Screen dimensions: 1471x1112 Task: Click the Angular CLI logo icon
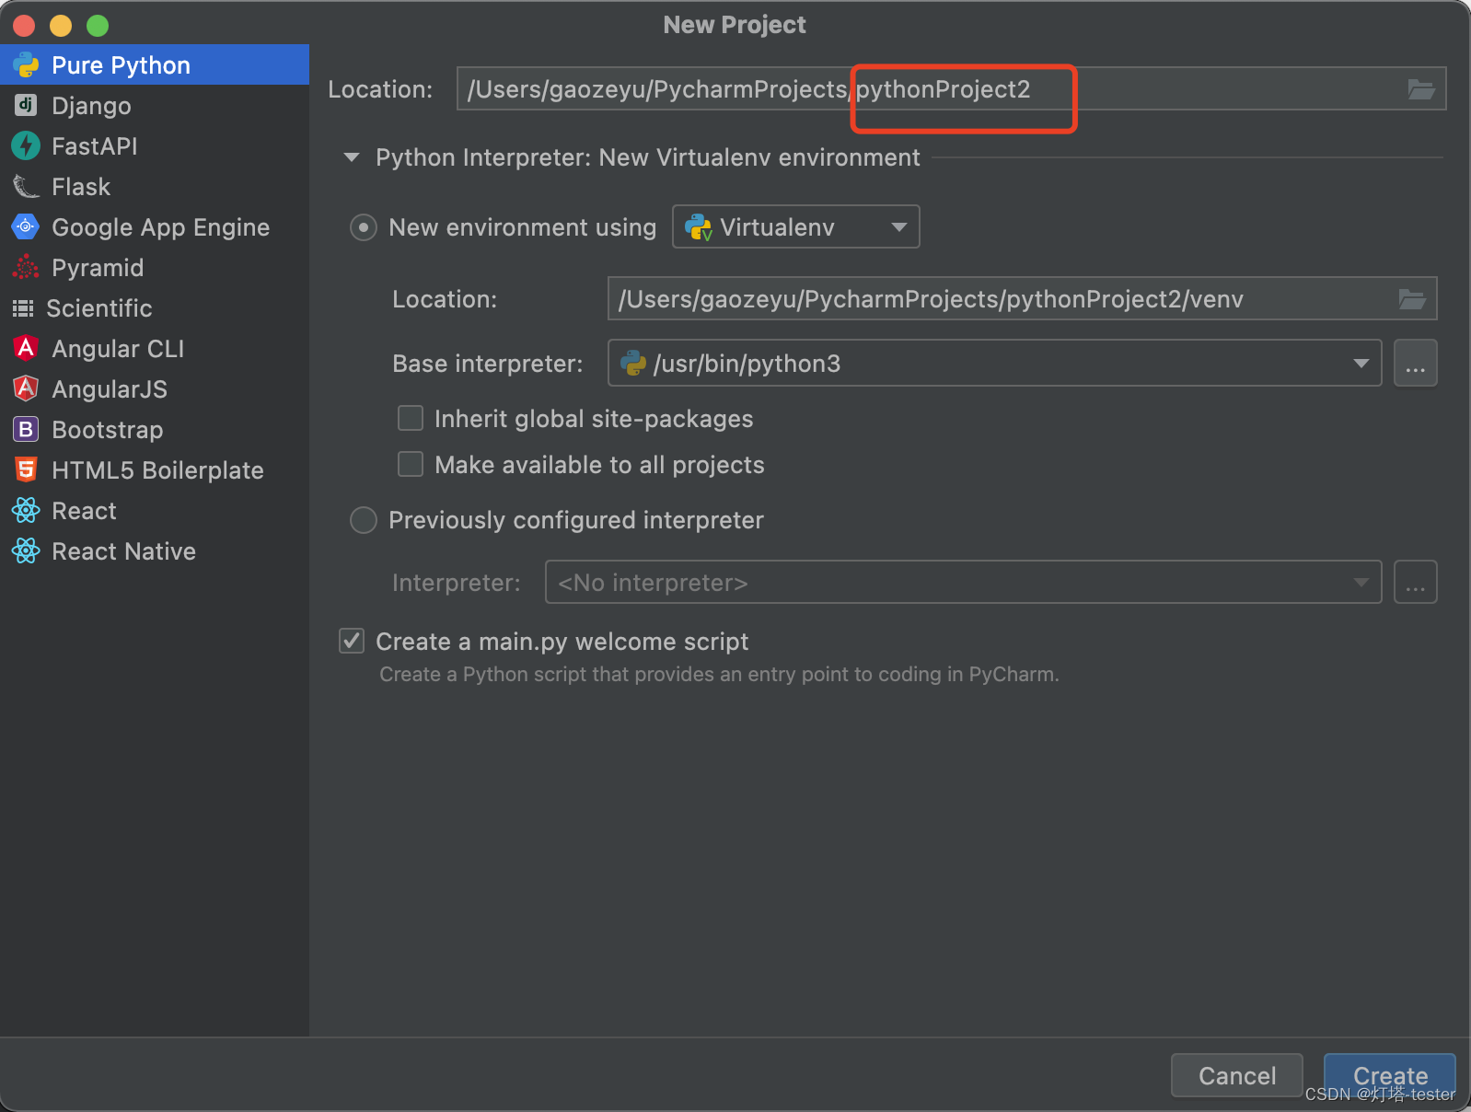click(x=26, y=348)
